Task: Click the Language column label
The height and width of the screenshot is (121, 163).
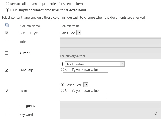Action: pos(27,70)
